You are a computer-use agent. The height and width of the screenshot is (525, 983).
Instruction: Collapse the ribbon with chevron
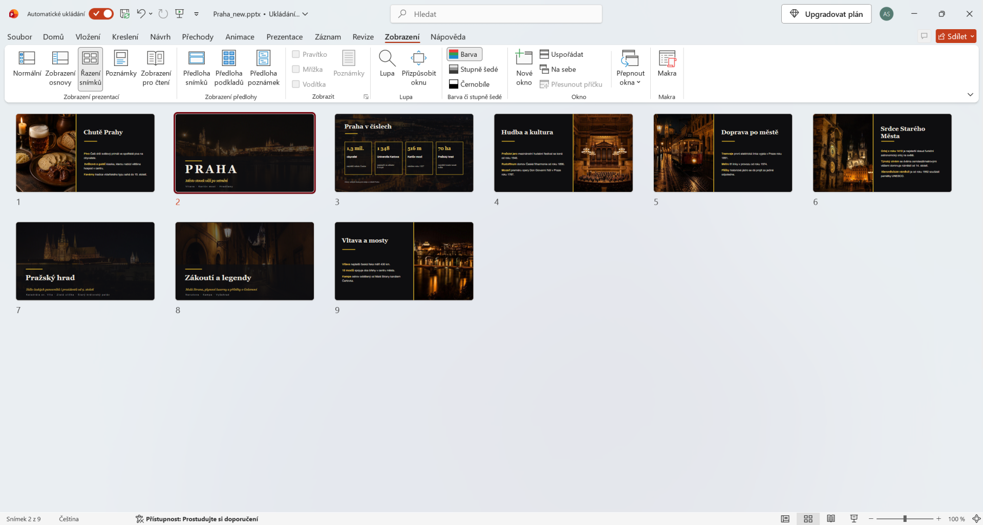click(x=970, y=95)
